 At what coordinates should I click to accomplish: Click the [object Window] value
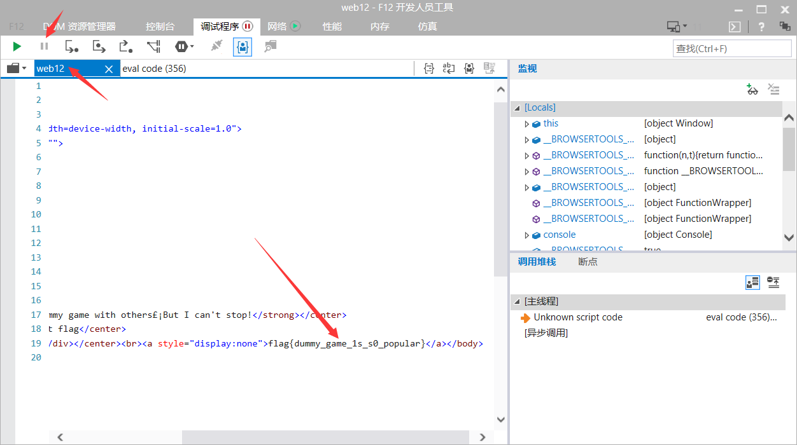pyautogui.click(x=679, y=123)
